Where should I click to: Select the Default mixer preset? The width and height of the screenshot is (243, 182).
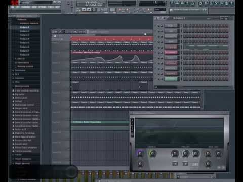[x=18, y=101]
